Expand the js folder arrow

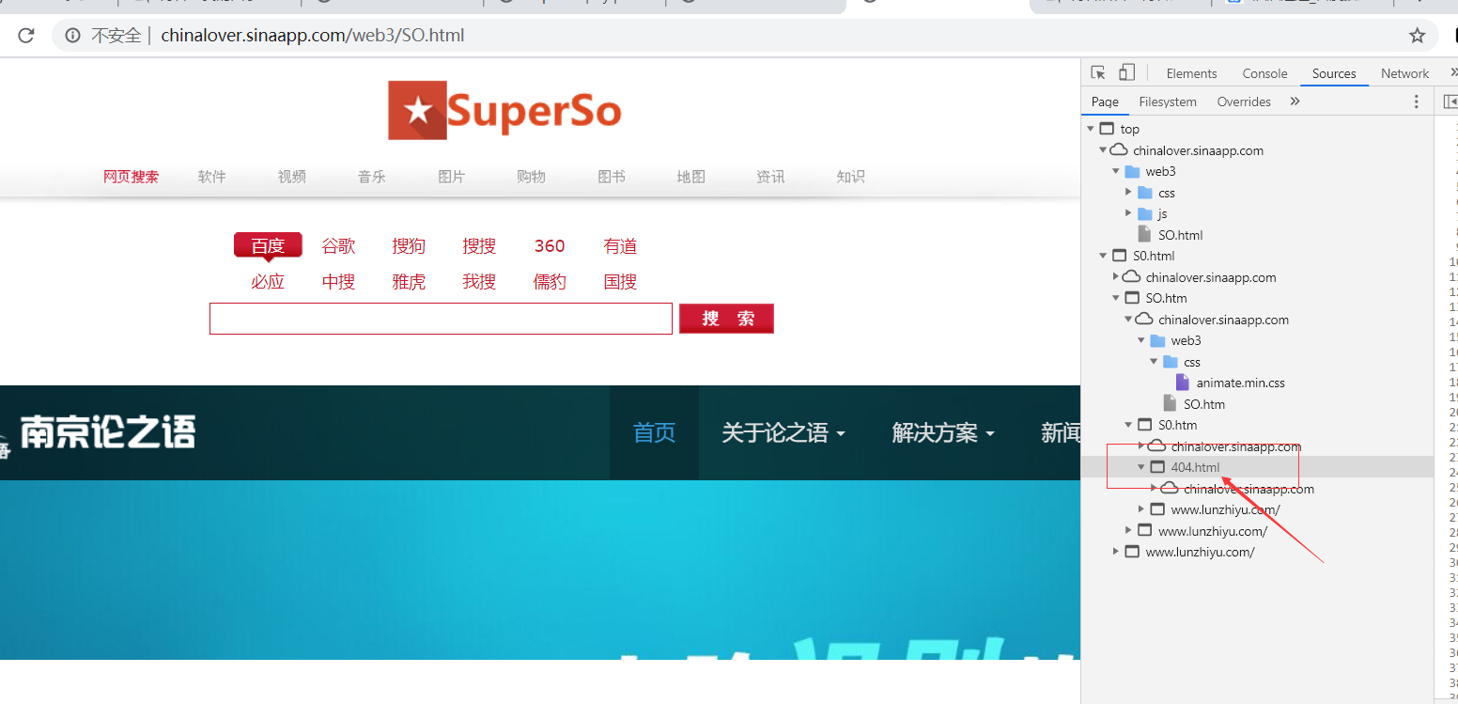coord(1129,213)
